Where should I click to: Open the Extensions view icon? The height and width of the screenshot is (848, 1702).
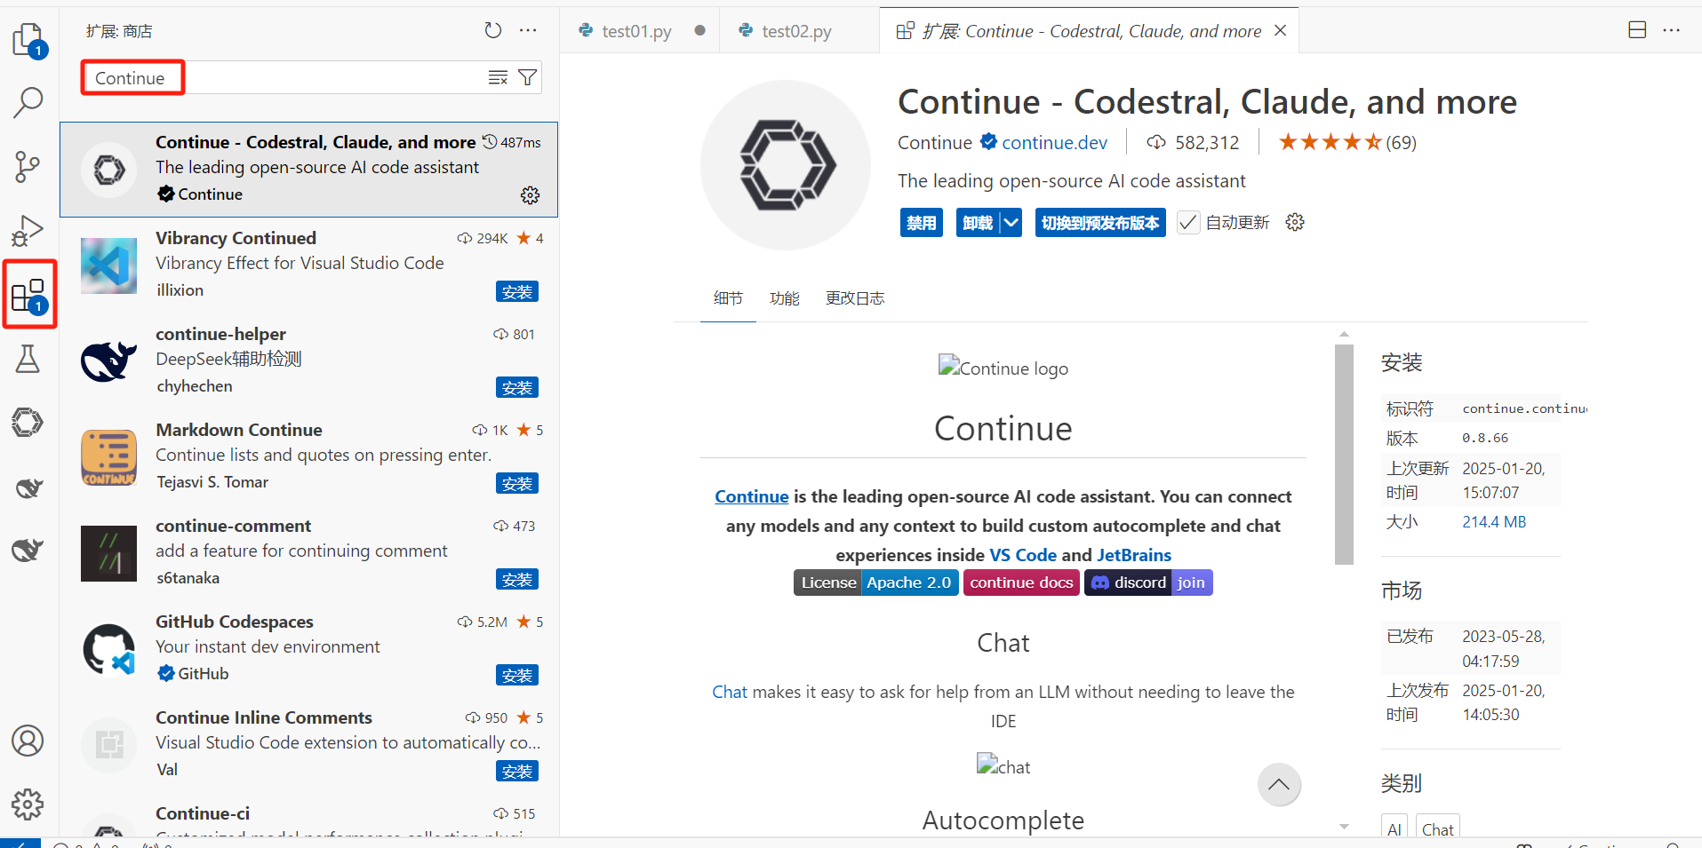(28, 295)
